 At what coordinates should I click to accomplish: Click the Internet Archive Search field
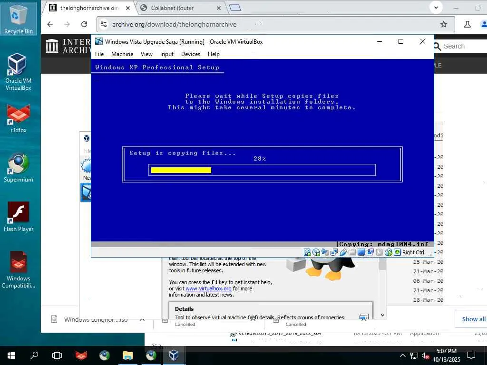click(x=460, y=46)
